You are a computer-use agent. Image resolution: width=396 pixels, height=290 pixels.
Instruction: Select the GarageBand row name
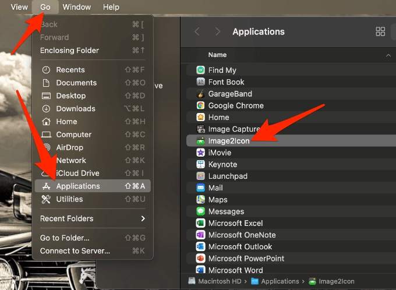click(230, 94)
